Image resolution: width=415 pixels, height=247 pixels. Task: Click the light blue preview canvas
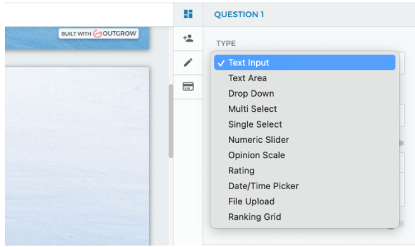(77, 156)
